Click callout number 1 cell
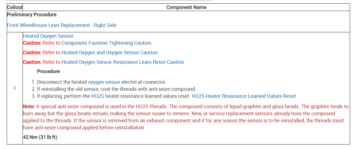 coord(15,88)
